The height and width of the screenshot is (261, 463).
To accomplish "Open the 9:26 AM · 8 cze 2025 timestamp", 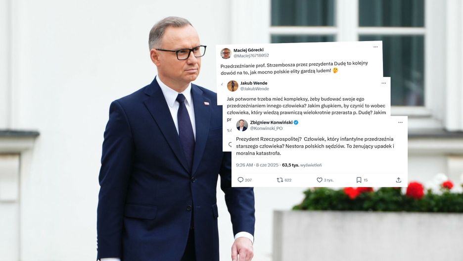I will (x=257, y=165).
